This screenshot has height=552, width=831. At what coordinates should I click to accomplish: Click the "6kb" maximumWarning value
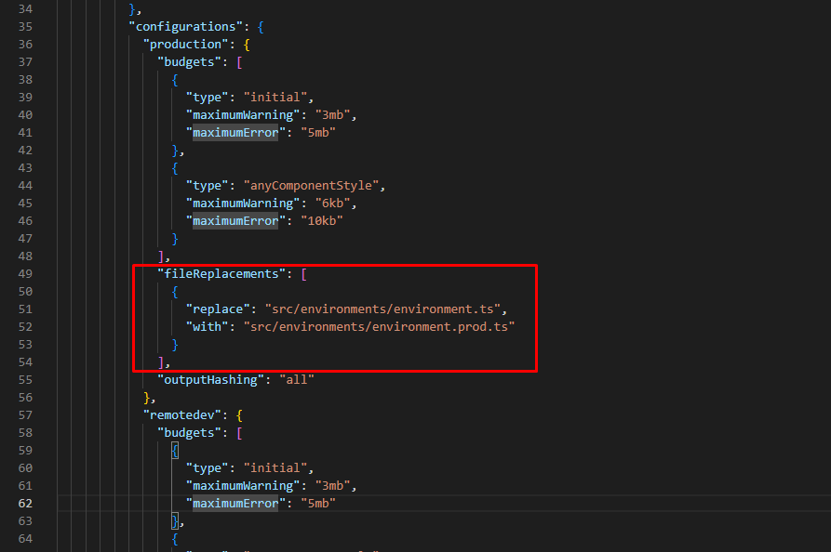click(331, 203)
